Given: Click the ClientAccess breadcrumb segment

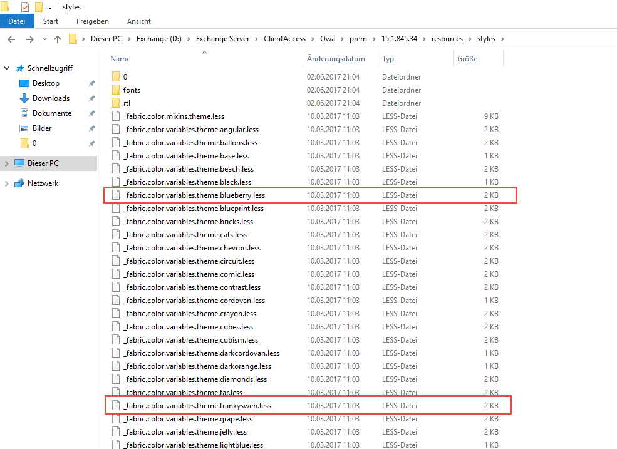Looking at the screenshot, I should tap(284, 39).
